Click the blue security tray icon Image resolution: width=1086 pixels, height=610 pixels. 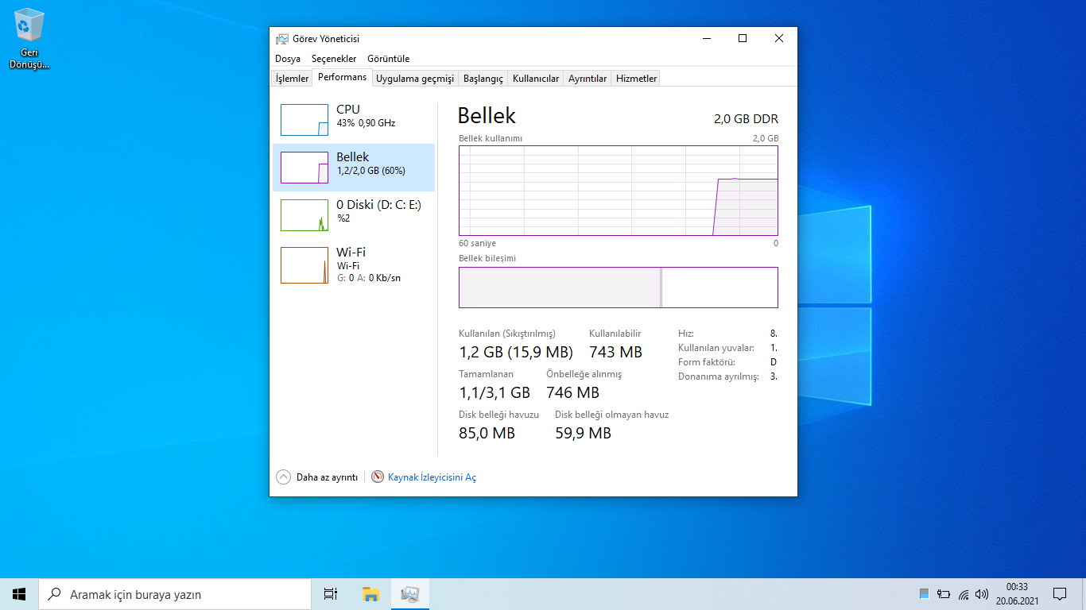(x=925, y=593)
